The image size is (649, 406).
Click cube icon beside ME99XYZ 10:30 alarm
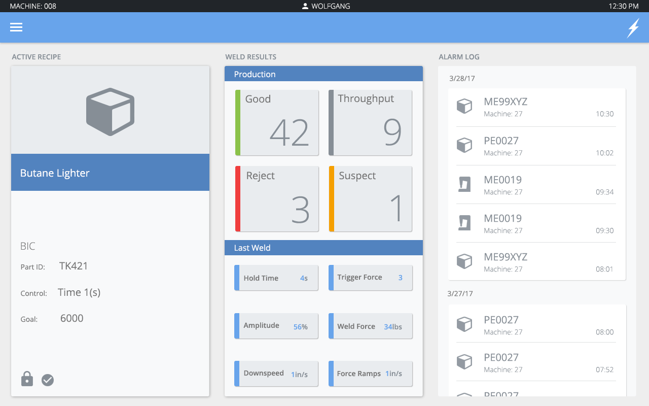pyautogui.click(x=464, y=107)
